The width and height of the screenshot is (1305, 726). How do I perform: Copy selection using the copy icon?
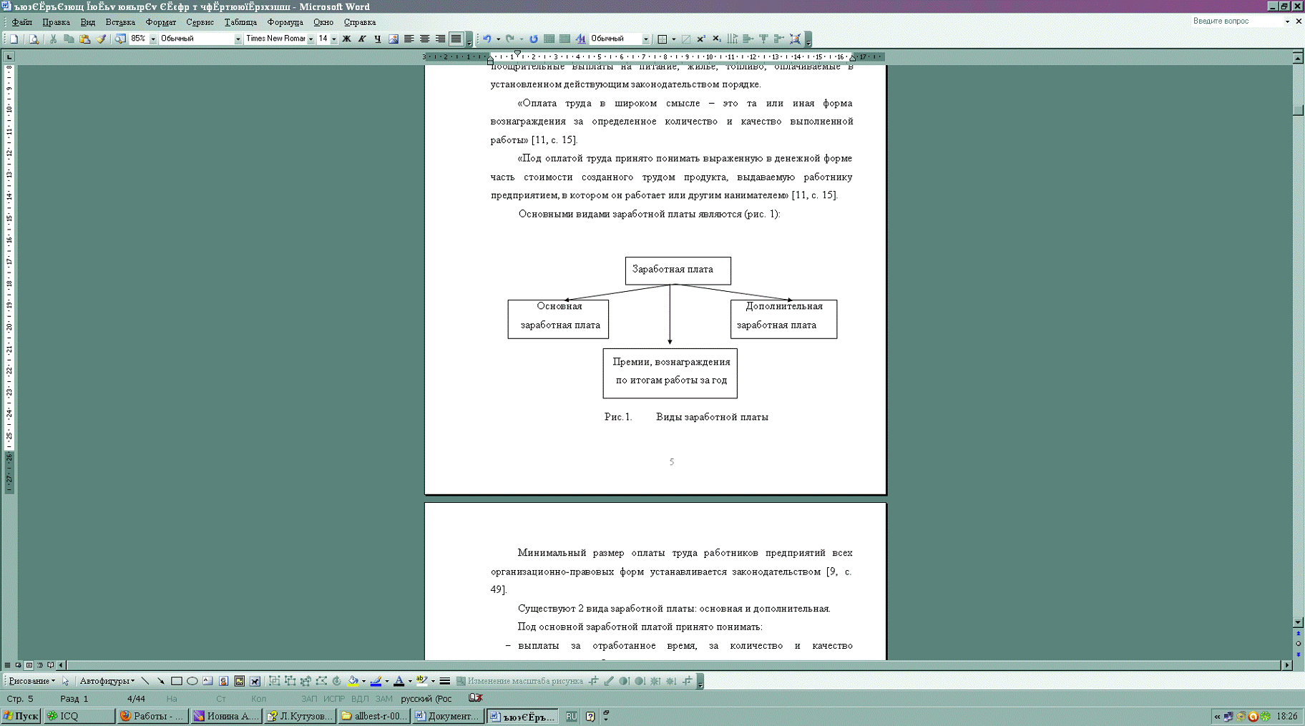69,39
